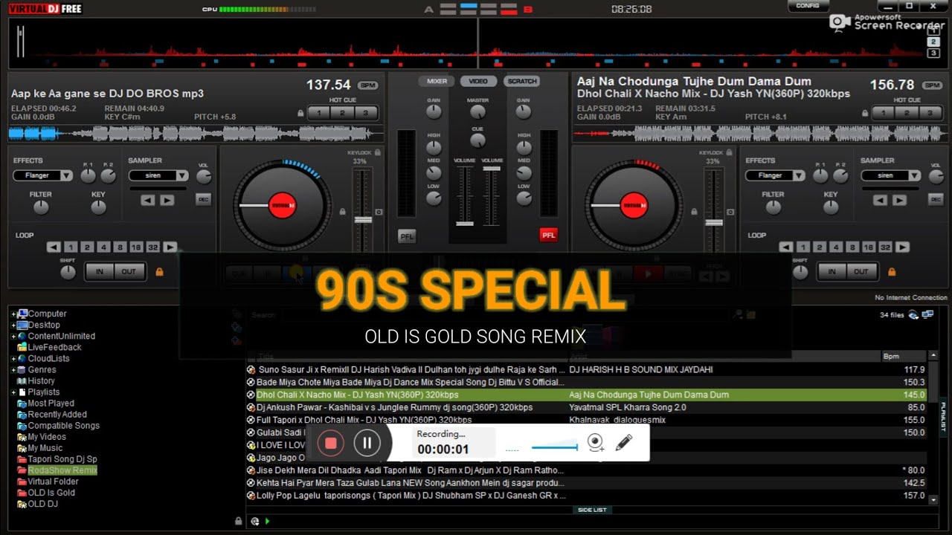Click left deck hot cue lock icon
Image resolution: width=952 pixels, height=535 pixels.
[300, 114]
